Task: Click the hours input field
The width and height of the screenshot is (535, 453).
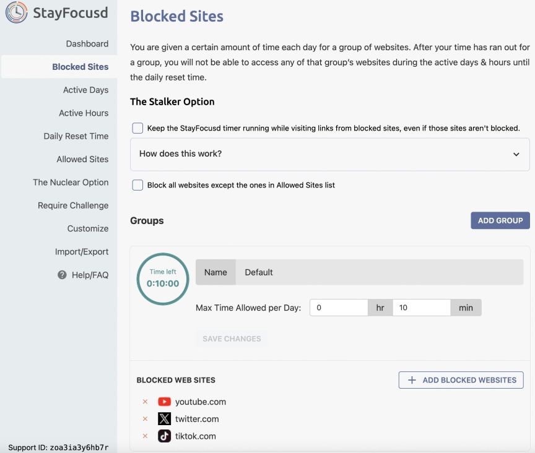Action: click(339, 308)
